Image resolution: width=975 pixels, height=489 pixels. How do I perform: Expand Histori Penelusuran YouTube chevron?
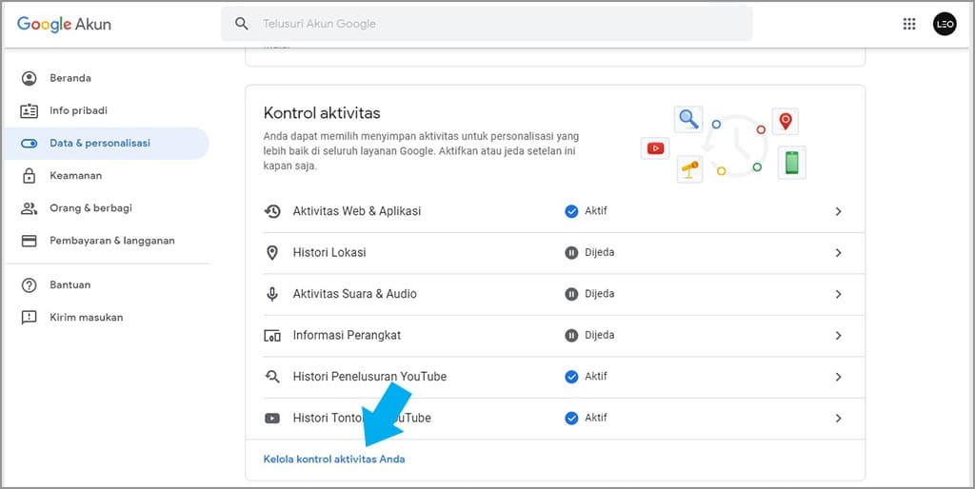click(x=838, y=377)
